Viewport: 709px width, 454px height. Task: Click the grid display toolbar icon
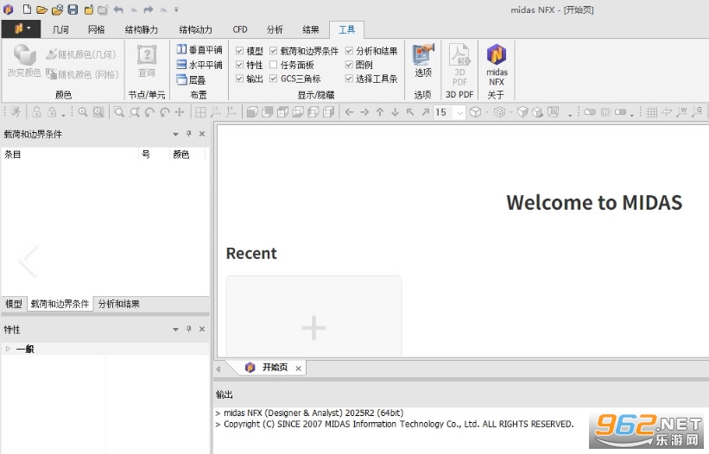(x=652, y=111)
